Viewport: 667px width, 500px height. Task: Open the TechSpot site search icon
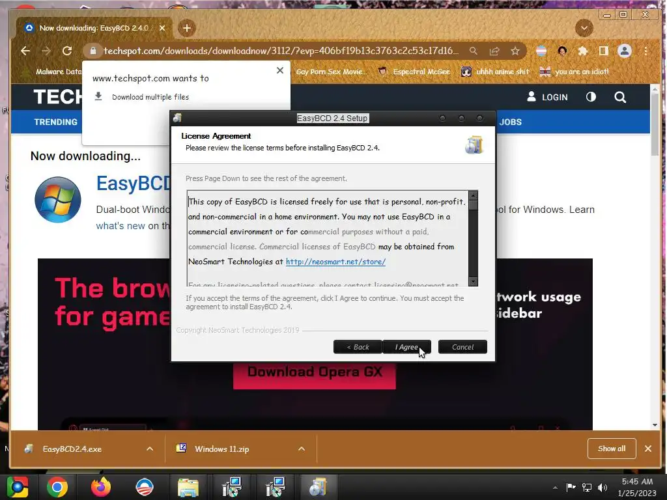pyautogui.click(x=620, y=98)
